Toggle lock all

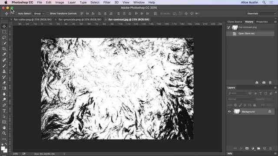[x=255, y=105]
